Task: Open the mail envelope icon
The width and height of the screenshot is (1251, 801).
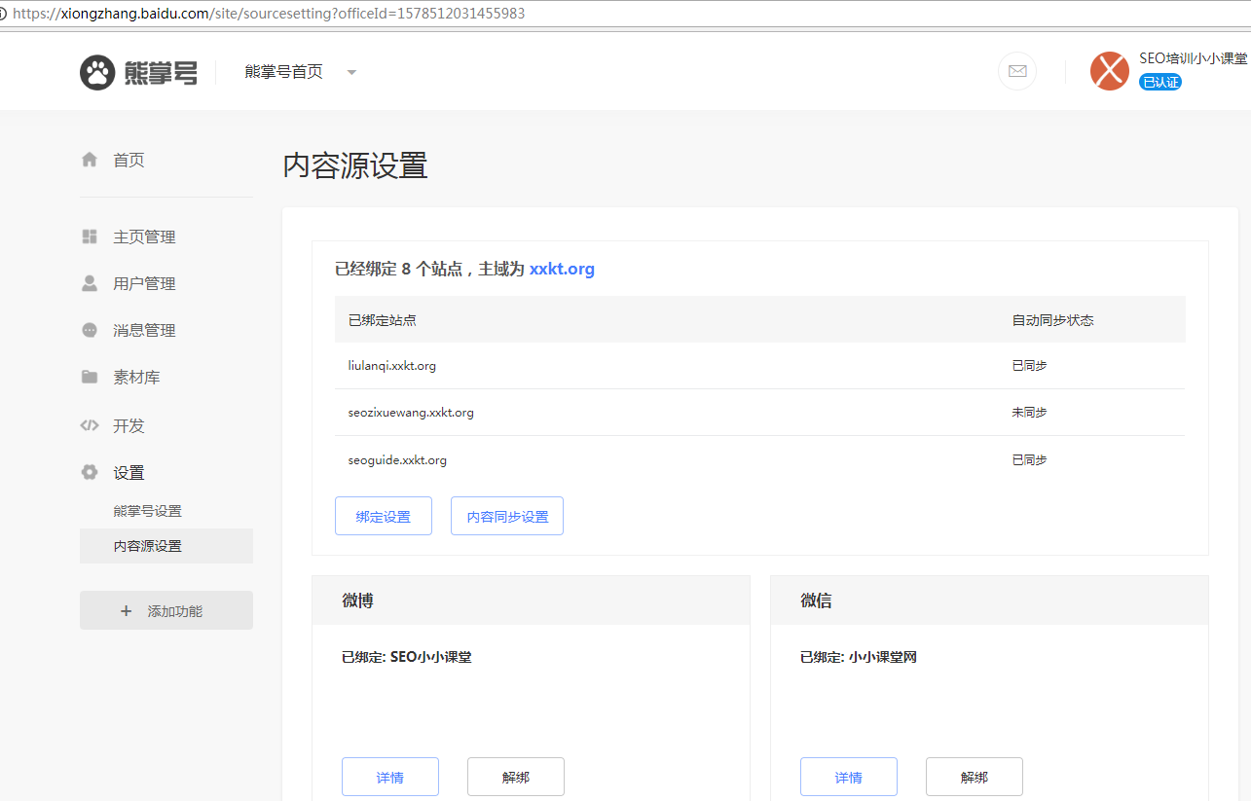Action: pos(1017,71)
